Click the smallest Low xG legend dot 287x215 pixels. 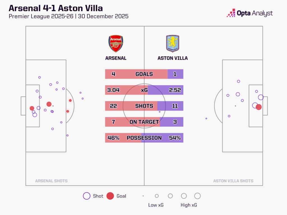tap(143, 196)
